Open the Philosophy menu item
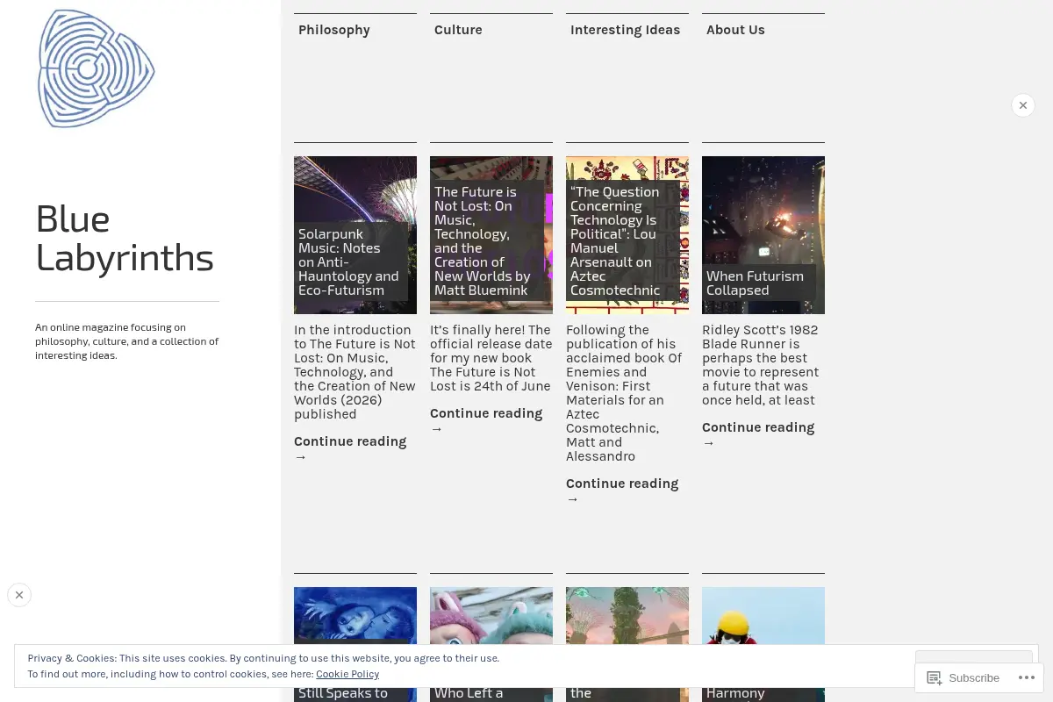Screen dimensions: 1053x702 pyautogui.click(x=334, y=30)
